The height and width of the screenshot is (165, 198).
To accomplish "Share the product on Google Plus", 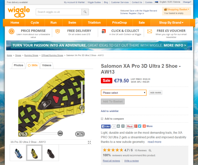I will [x=136, y=126].
